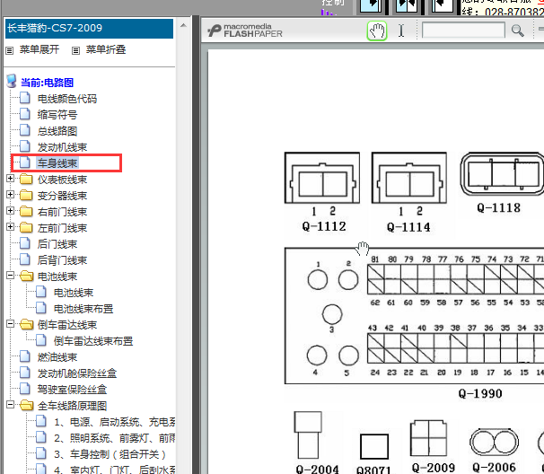Open 2、照明系统、前雾灯 diagram
The image size is (544, 474).
(115, 438)
